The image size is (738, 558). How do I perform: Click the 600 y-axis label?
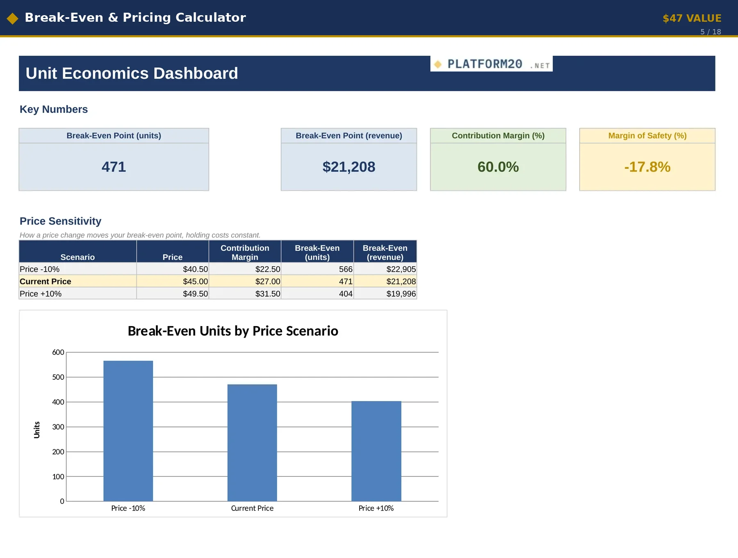pos(58,352)
